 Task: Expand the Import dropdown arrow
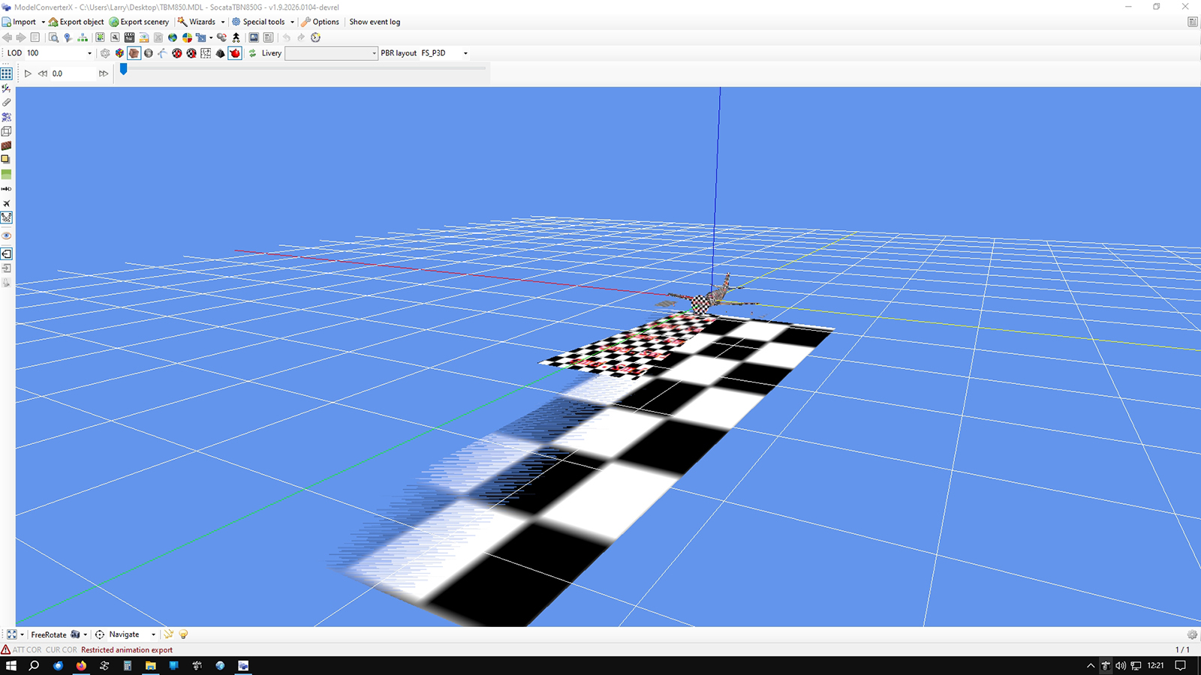point(43,22)
